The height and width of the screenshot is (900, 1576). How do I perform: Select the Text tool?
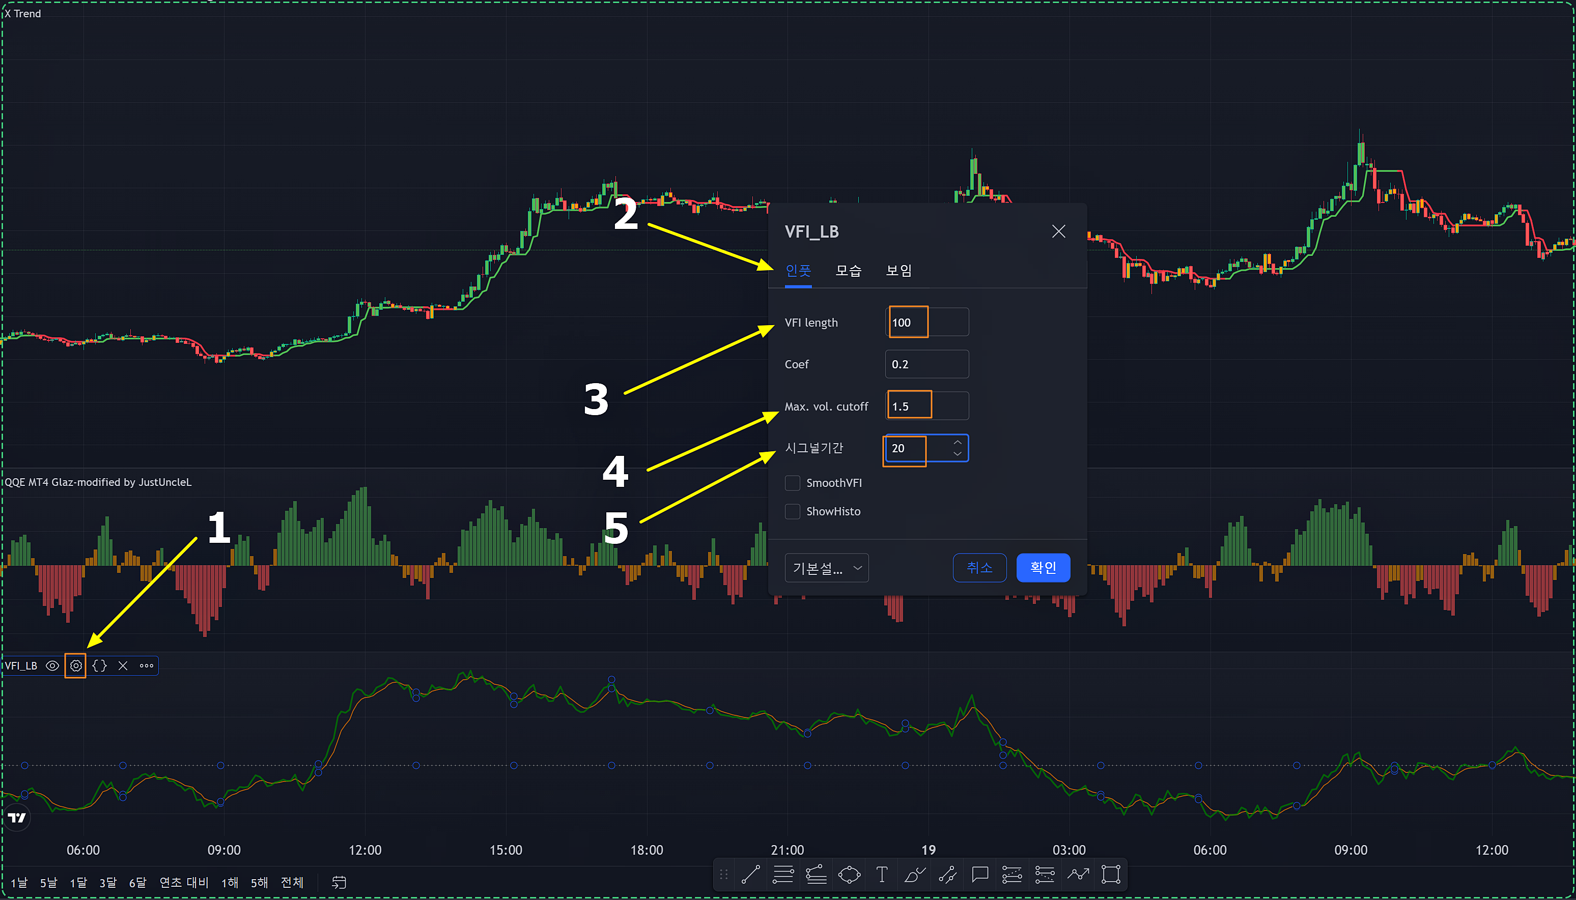tap(882, 875)
